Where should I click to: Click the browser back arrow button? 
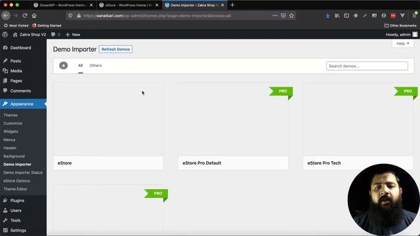point(6,16)
